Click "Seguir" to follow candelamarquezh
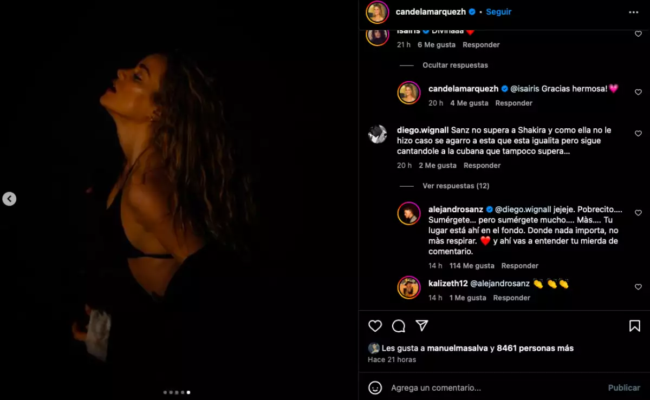This screenshot has width=650, height=400. click(x=498, y=12)
